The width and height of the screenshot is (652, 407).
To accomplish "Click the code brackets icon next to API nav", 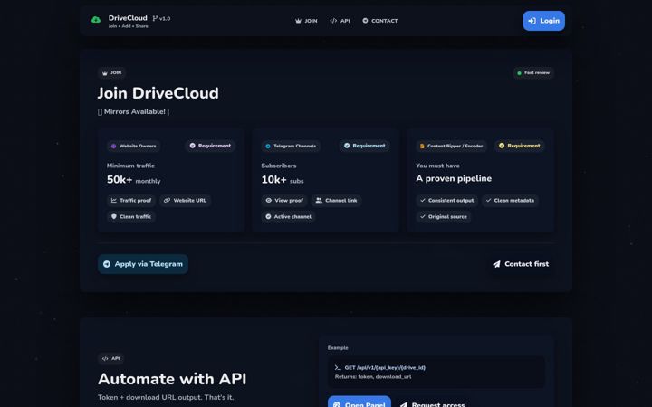I will [x=333, y=21].
